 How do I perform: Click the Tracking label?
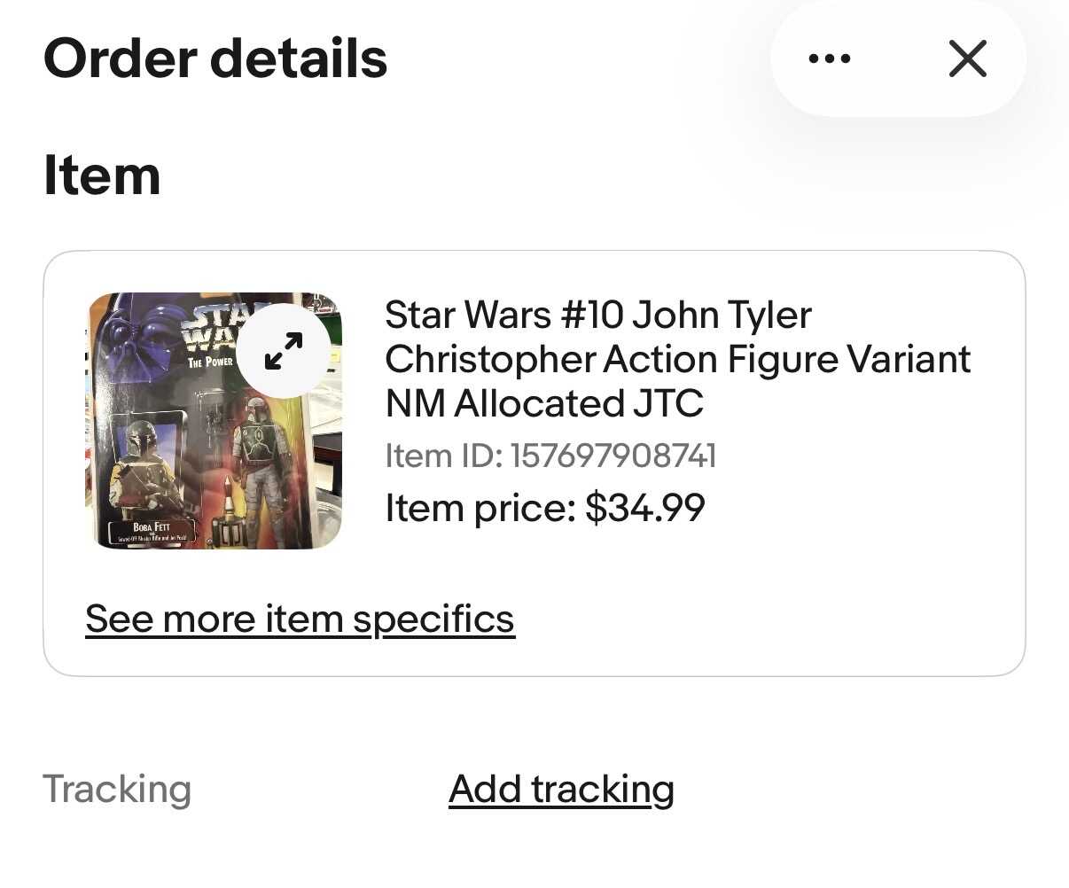[x=117, y=789]
